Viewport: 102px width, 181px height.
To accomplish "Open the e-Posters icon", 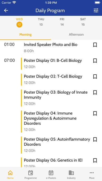I will [51, 173].
